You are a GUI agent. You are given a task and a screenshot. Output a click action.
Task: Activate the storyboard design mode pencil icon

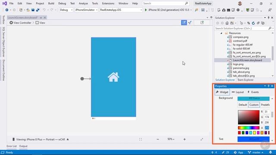coord(184,22)
